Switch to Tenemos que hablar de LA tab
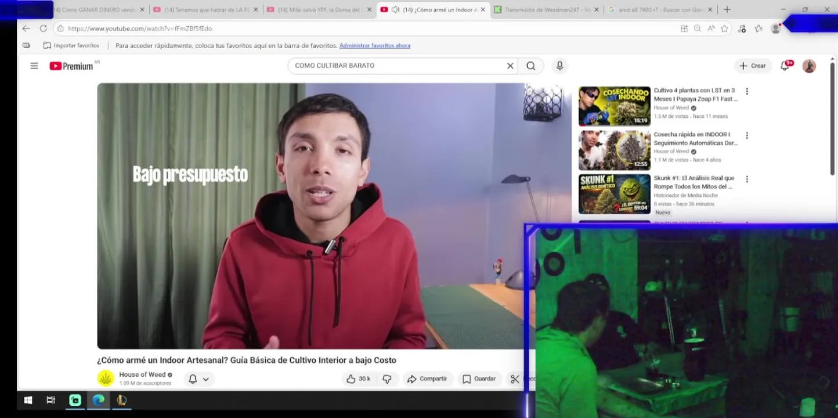This screenshot has height=418, width=838. coord(206,10)
